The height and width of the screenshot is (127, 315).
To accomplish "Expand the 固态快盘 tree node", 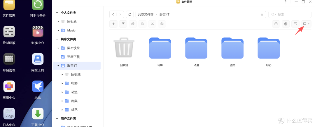I will 58,48.
